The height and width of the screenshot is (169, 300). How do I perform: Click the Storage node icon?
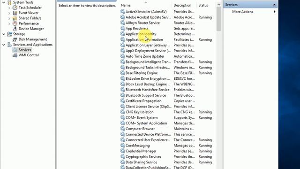pyautogui.click(x=9, y=34)
